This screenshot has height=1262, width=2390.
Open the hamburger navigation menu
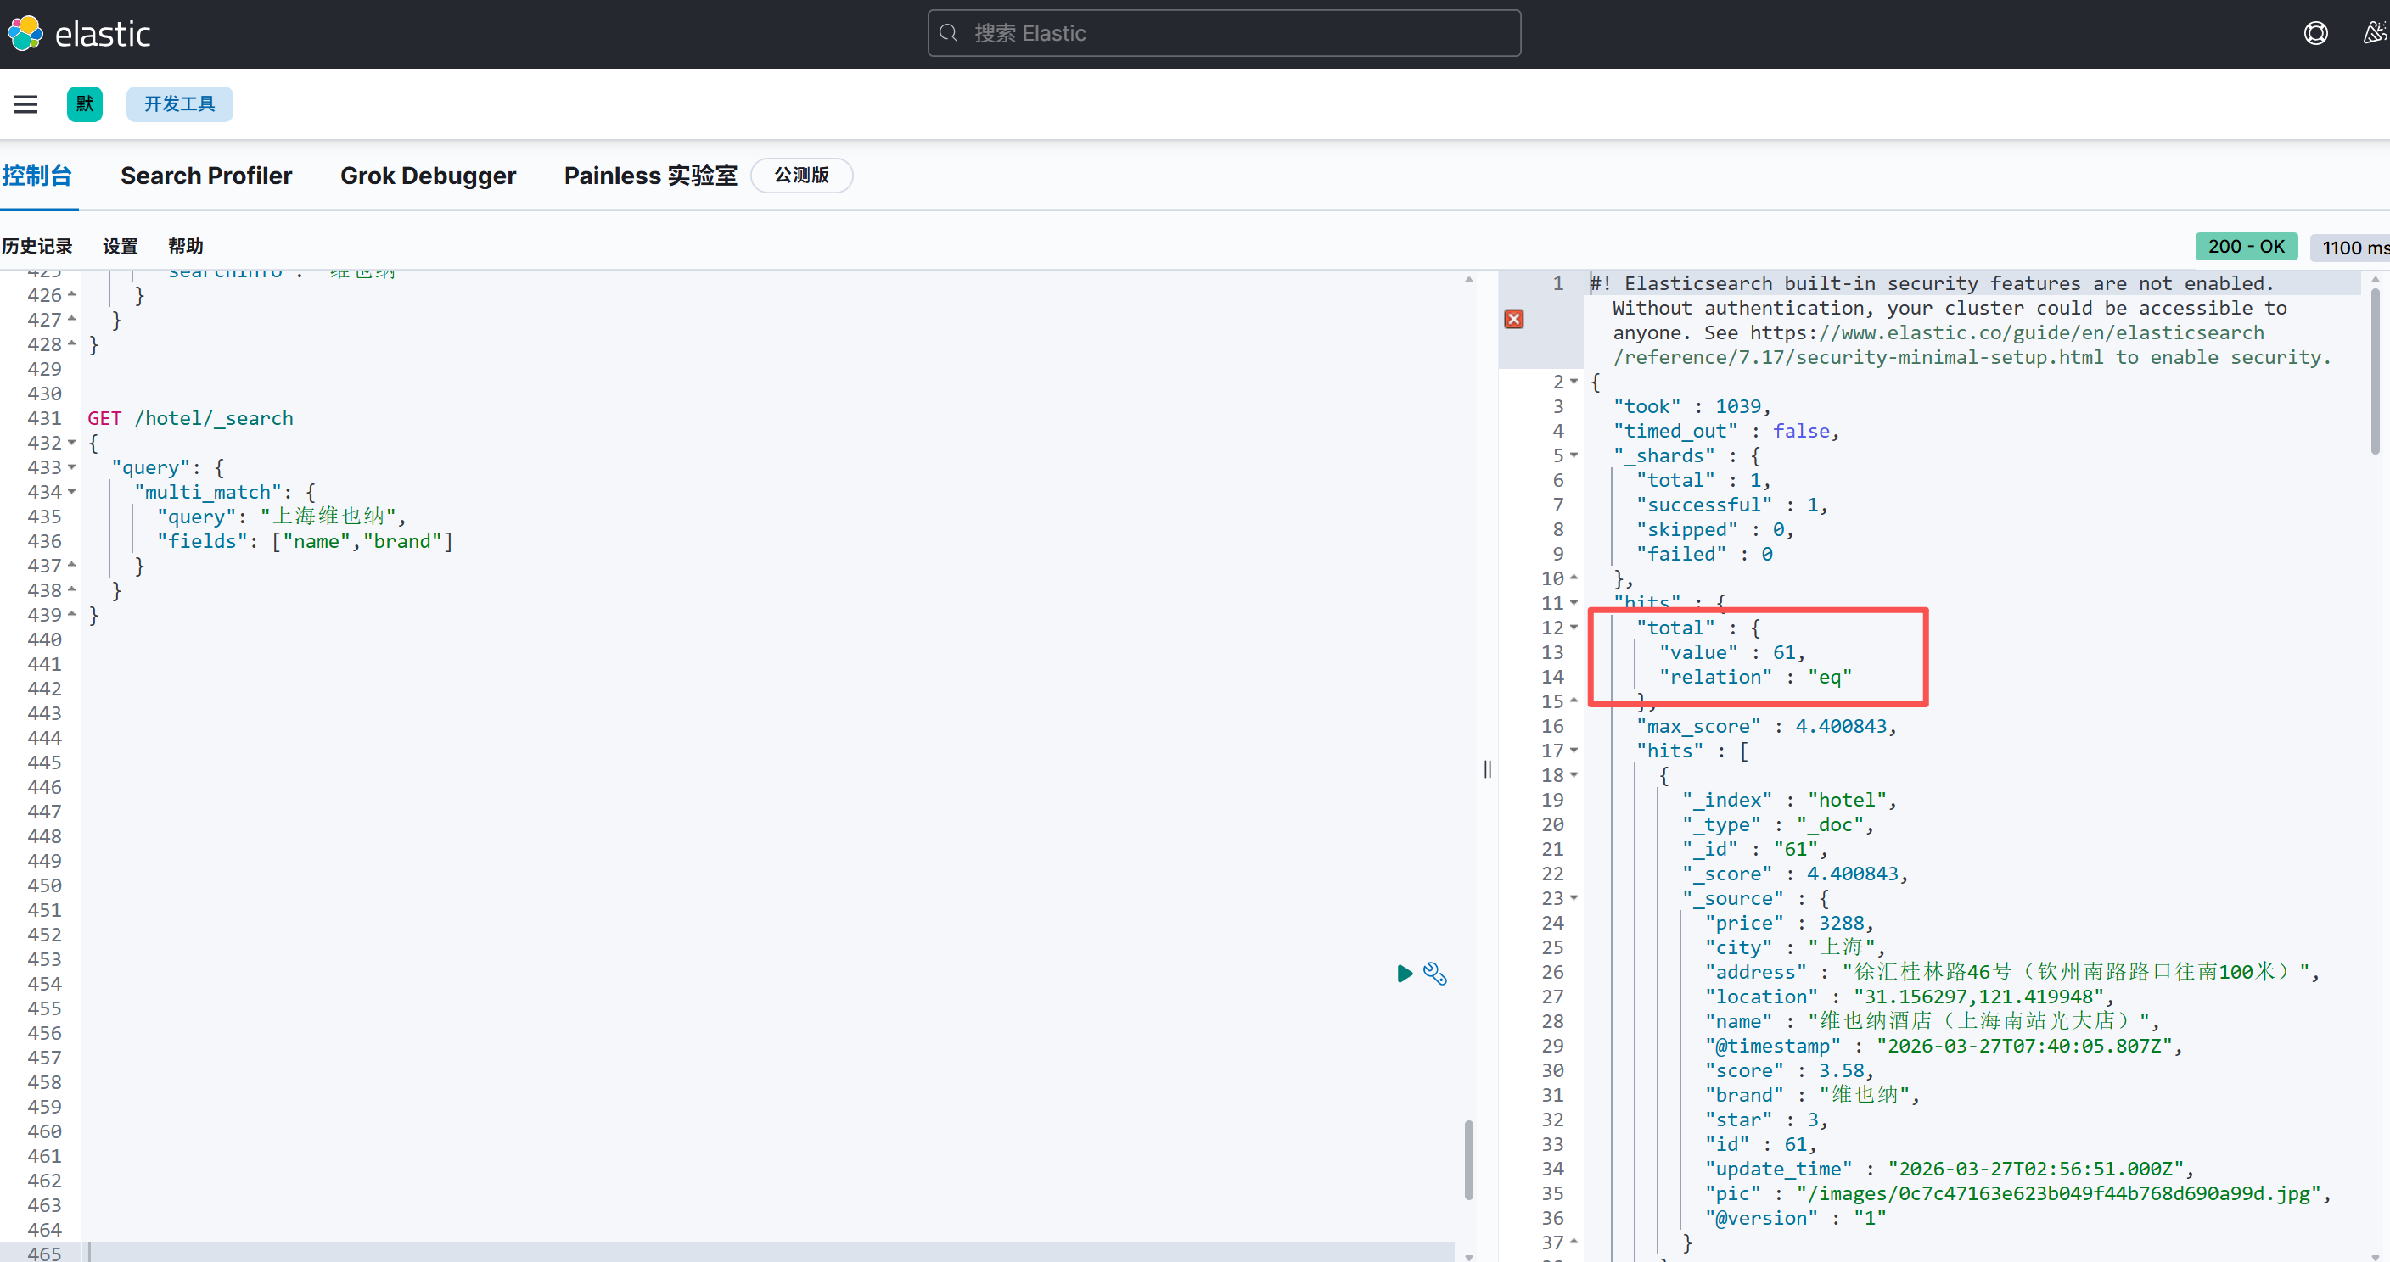click(25, 103)
